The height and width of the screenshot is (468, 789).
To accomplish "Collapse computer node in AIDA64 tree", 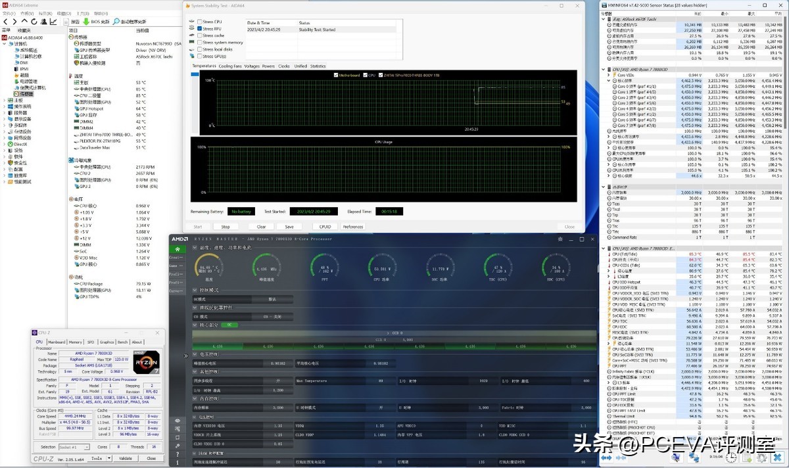I will 5,43.
